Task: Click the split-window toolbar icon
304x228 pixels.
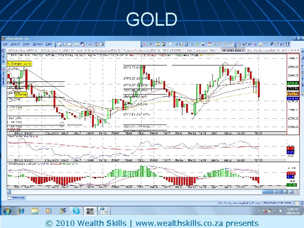Action: (77, 44)
